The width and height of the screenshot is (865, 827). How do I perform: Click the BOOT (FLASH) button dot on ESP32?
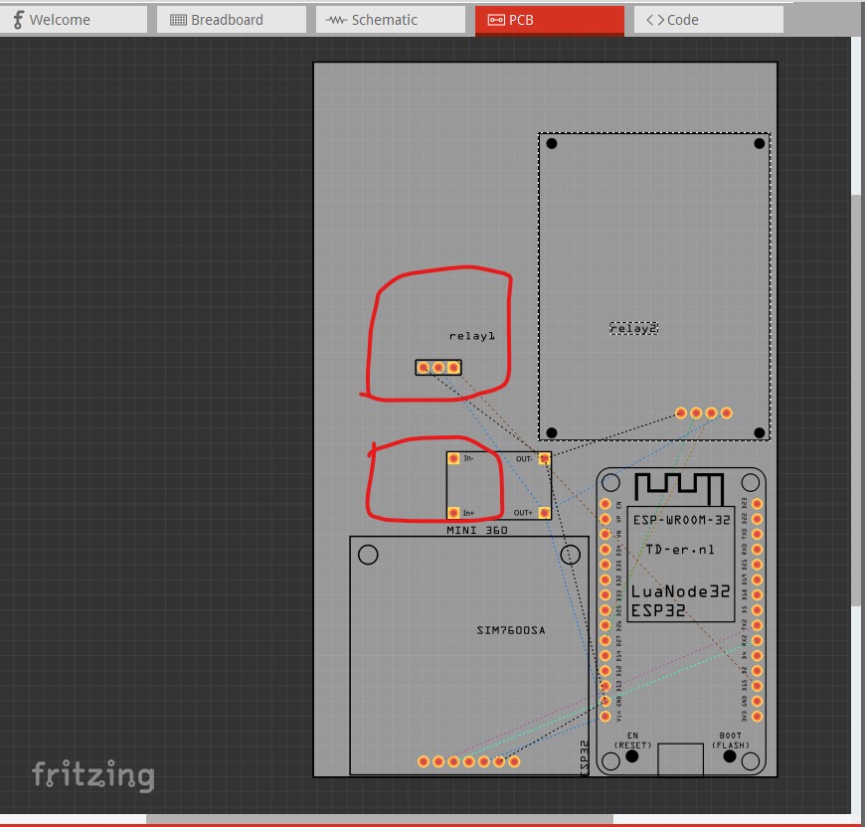(730, 756)
